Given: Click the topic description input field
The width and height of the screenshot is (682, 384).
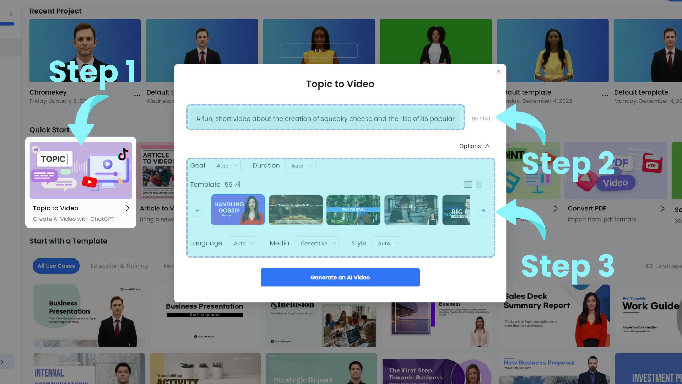Looking at the screenshot, I should (325, 118).
